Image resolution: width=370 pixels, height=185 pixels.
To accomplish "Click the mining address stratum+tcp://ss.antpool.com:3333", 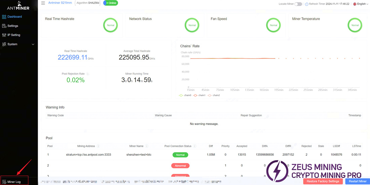I will click(88, 155).
